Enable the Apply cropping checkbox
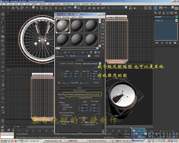Image resolution: width=179 pixels, height=143 pixels. 81,102
